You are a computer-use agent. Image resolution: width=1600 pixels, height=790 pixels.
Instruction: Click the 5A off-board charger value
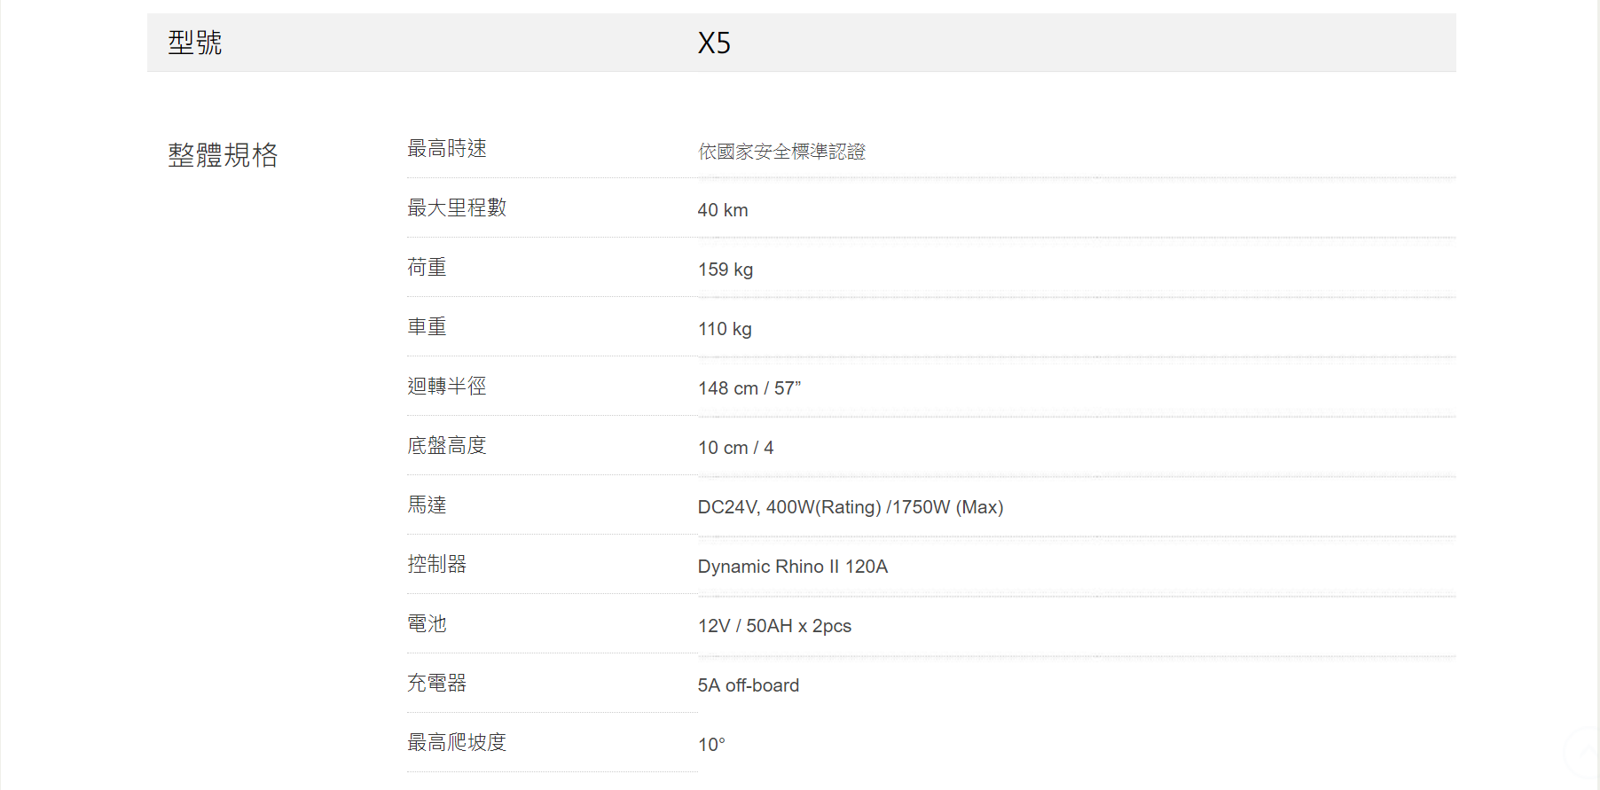coord(749,685)
